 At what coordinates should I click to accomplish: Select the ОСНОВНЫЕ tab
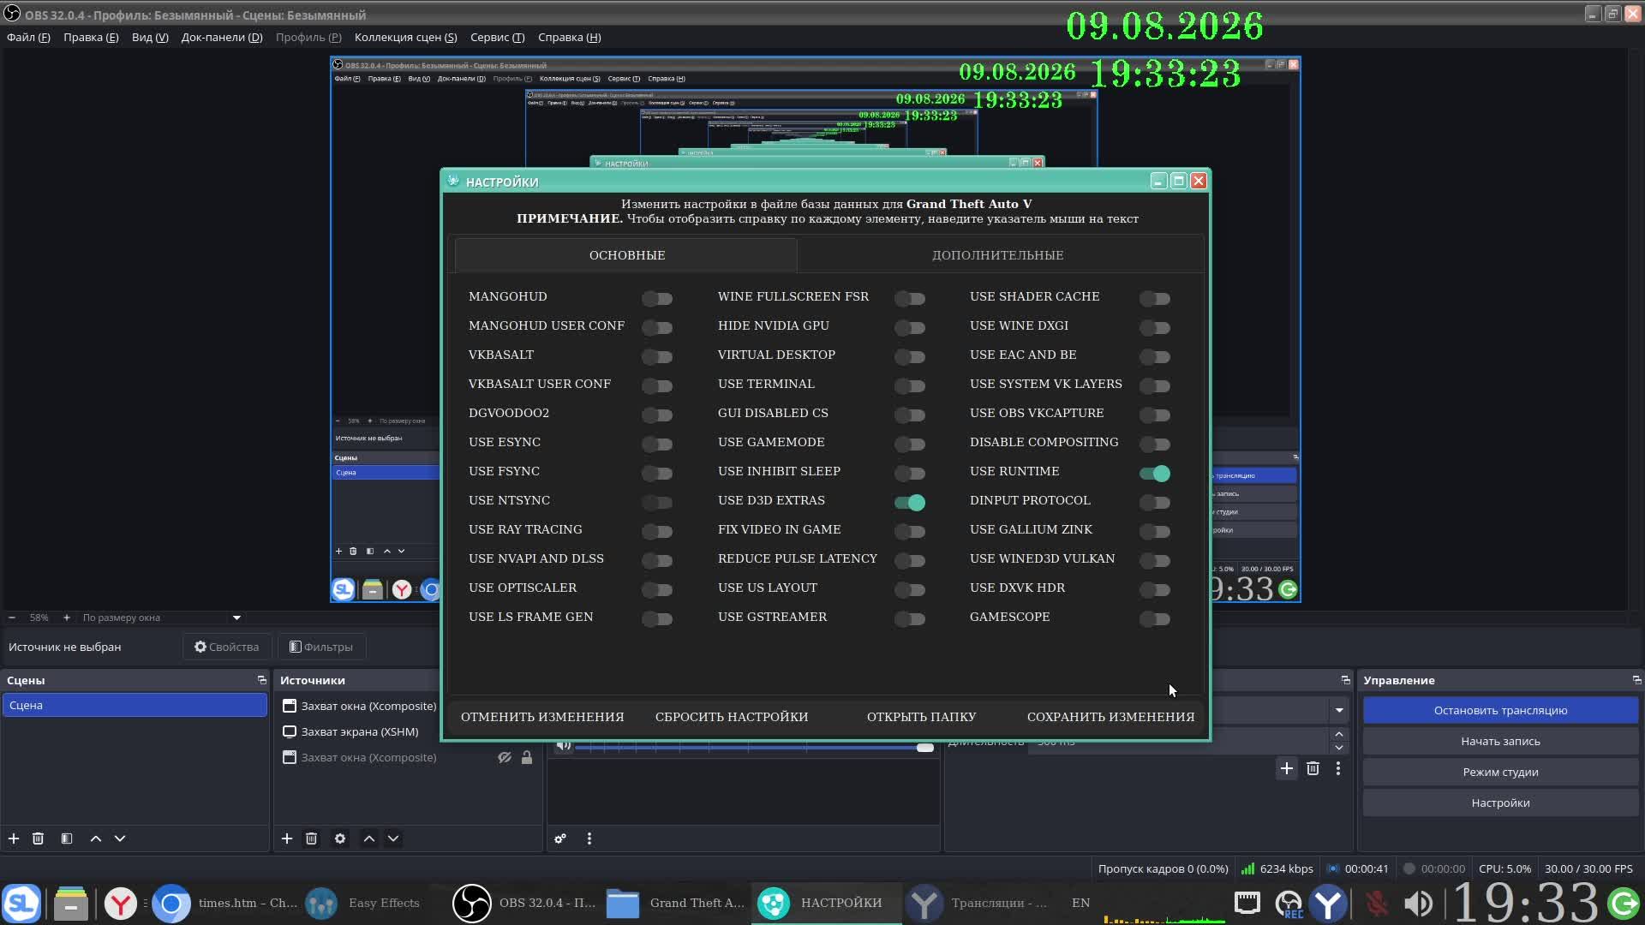(626, 255)
